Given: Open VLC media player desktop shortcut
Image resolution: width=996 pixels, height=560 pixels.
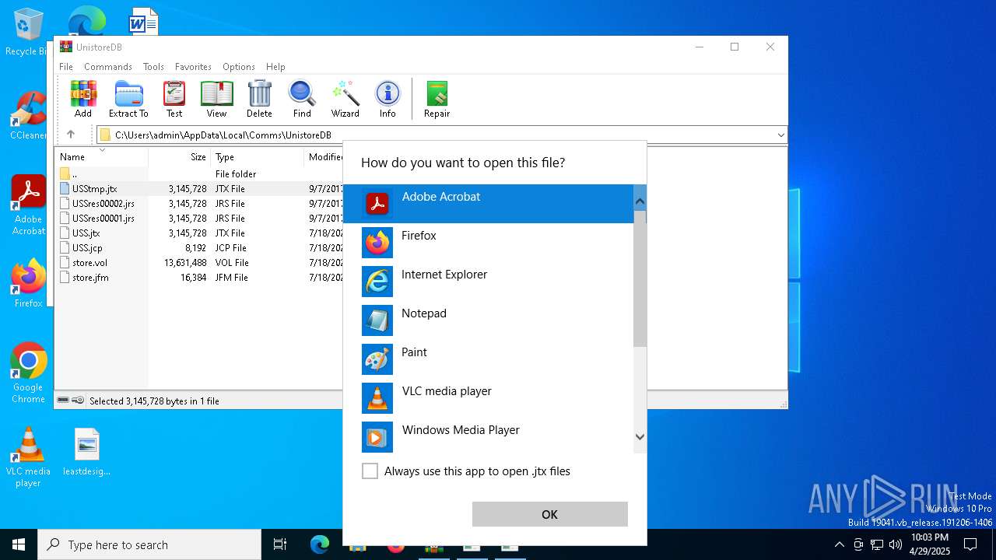Looking at the screenshot, I should click(x=28, y=457).
